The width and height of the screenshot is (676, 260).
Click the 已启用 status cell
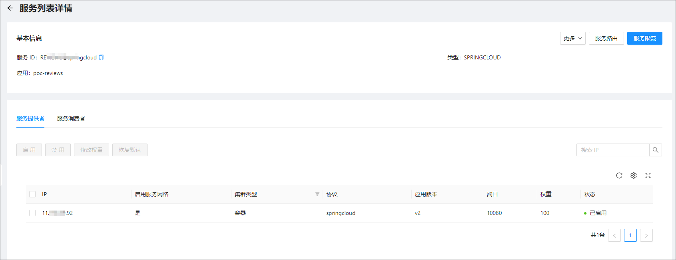595,213
